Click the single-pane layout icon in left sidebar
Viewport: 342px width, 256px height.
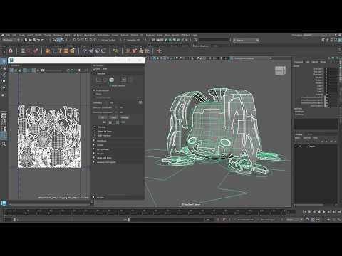point(4,116)
